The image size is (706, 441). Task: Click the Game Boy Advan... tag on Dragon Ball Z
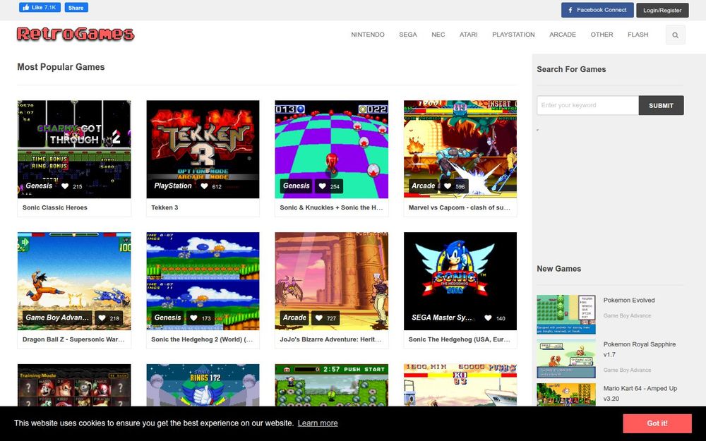coord(57,318)
